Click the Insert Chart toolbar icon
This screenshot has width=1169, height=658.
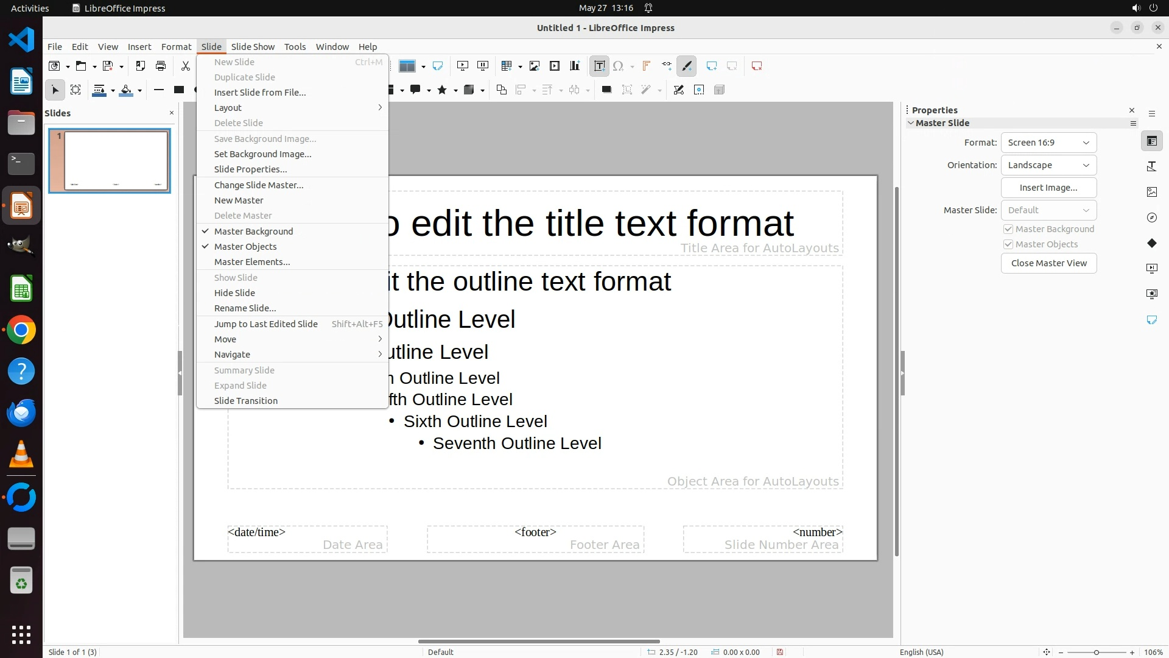575,66
